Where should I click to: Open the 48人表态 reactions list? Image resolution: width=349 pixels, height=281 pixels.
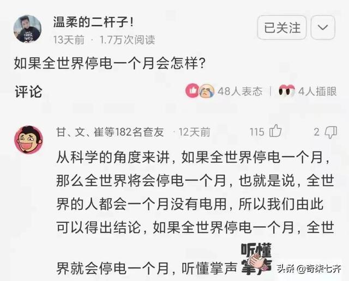240,91
